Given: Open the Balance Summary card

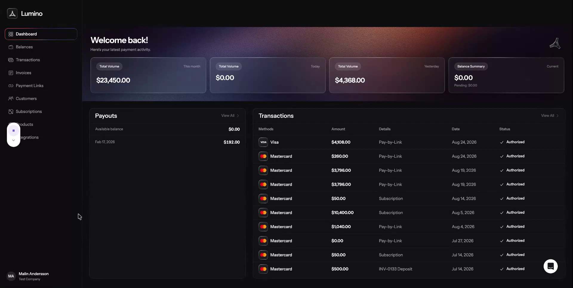Looking at the screenshot, I should pyautogui.click(x=506, y=75).
